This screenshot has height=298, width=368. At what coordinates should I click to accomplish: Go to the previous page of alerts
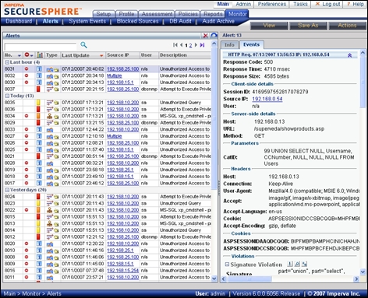point(182,45)
